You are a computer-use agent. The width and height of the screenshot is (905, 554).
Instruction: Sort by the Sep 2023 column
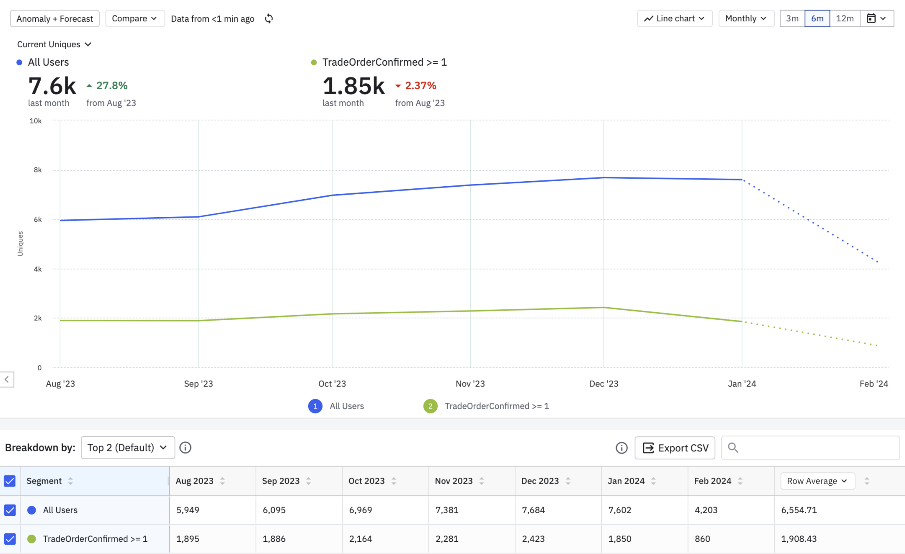[x=309, y=481]
